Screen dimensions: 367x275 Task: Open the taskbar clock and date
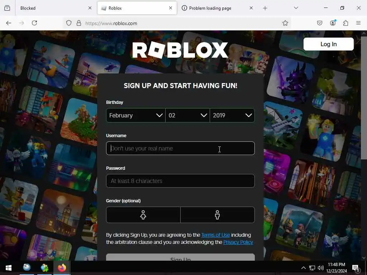[x=337, y=268]
